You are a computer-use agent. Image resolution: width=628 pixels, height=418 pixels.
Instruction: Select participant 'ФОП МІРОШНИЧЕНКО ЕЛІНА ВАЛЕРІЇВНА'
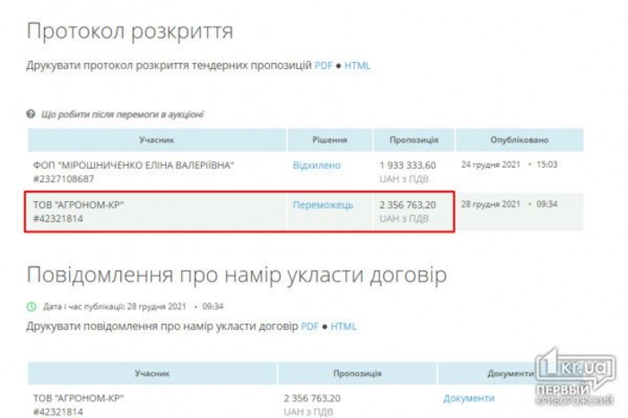tap(134, 165)
